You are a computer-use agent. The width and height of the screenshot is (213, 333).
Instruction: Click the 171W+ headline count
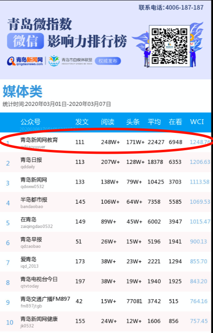point(135,142)
